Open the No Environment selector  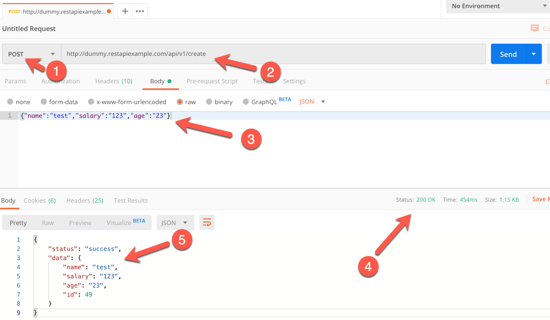pos(498,6)
